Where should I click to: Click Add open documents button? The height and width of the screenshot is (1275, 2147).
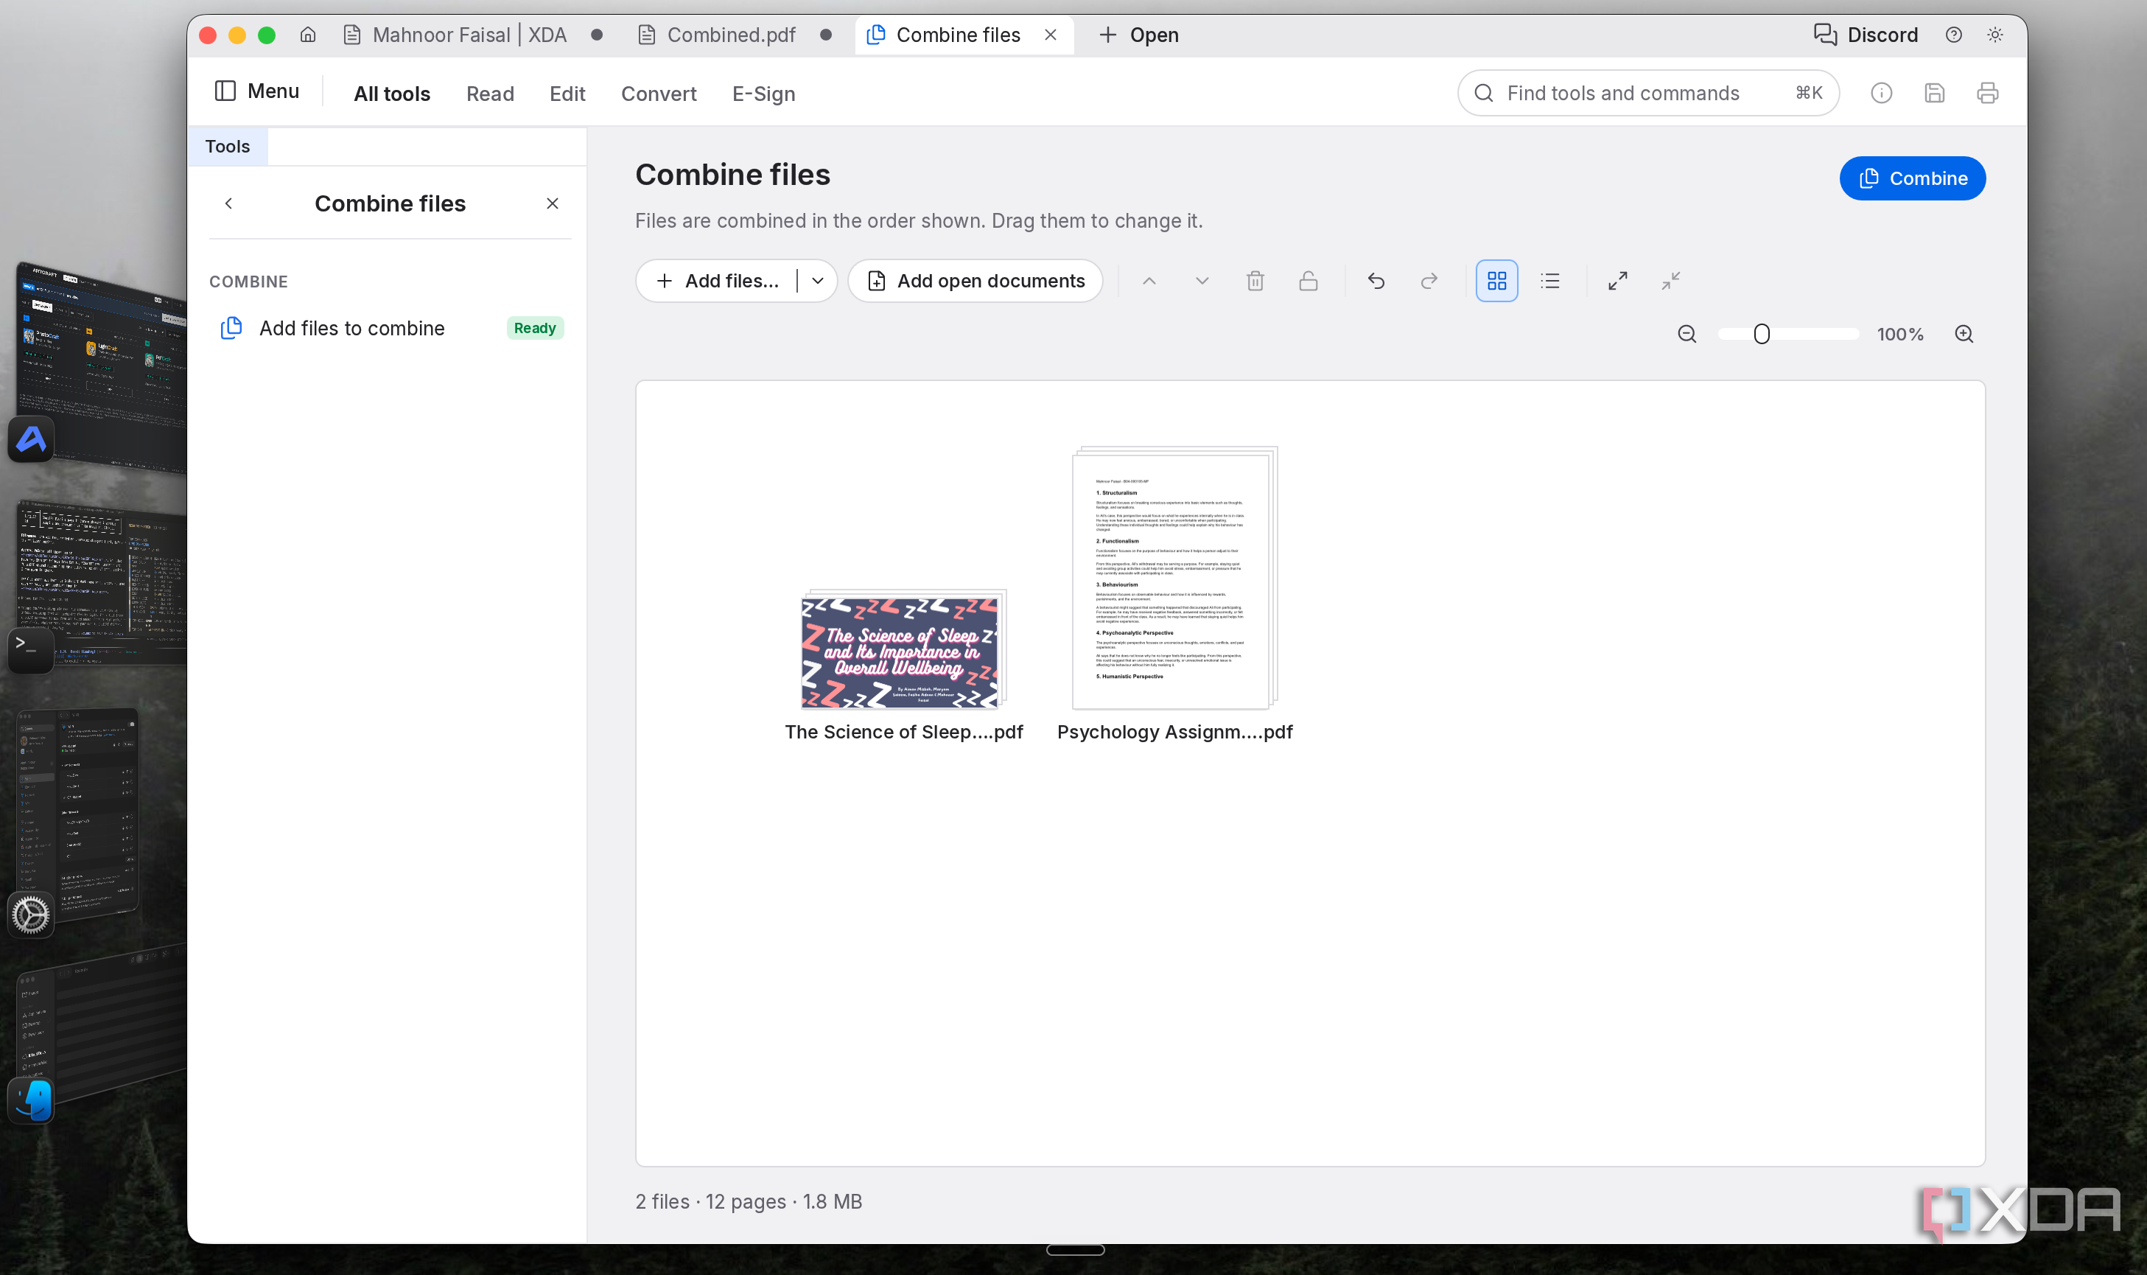click(x=976, y=281)
